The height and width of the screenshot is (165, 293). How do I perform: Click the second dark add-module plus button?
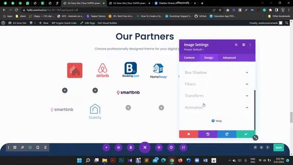[95, 90]
